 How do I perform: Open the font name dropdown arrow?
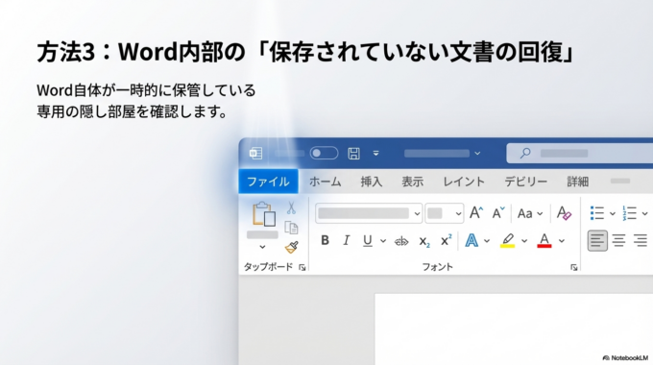pyautogui.click(x=417, y=214)
